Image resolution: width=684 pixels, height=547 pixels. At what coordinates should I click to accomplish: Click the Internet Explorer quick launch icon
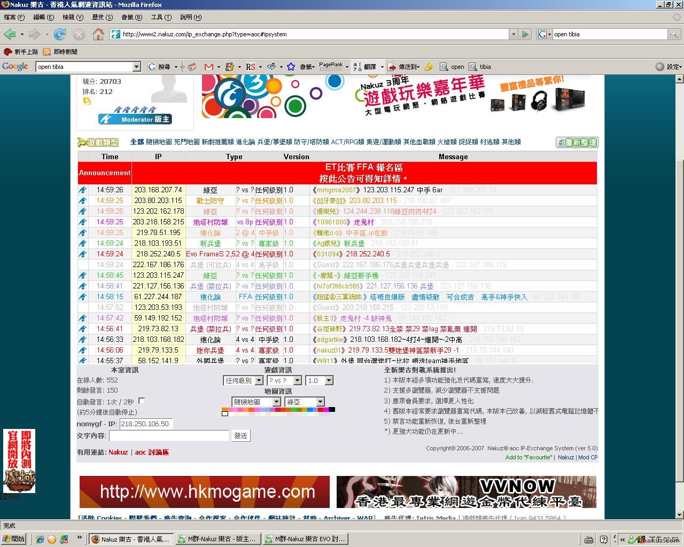tap(40, 539)
